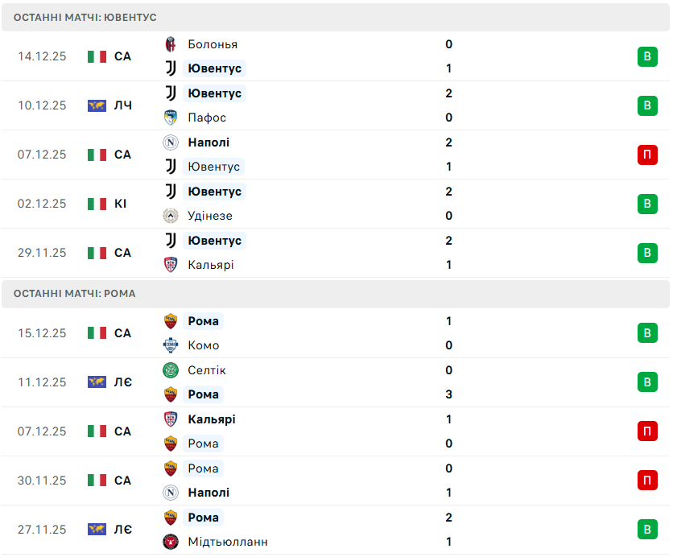The width and height of the screenshot is (673, 557).
Task: Click the 02.12.25 КІ cup match row
Action: click(322, 204)
